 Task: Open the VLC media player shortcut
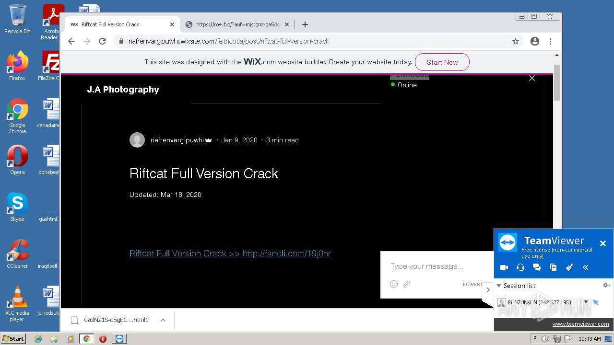click(x=17, y=304)
